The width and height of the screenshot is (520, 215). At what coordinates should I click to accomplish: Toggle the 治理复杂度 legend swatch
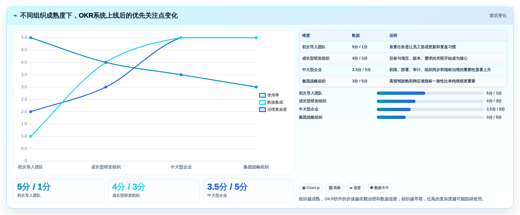coord(262,109)
